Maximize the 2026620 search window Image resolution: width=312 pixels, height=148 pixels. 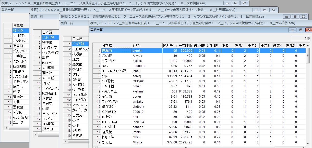[x=265, y=10]
